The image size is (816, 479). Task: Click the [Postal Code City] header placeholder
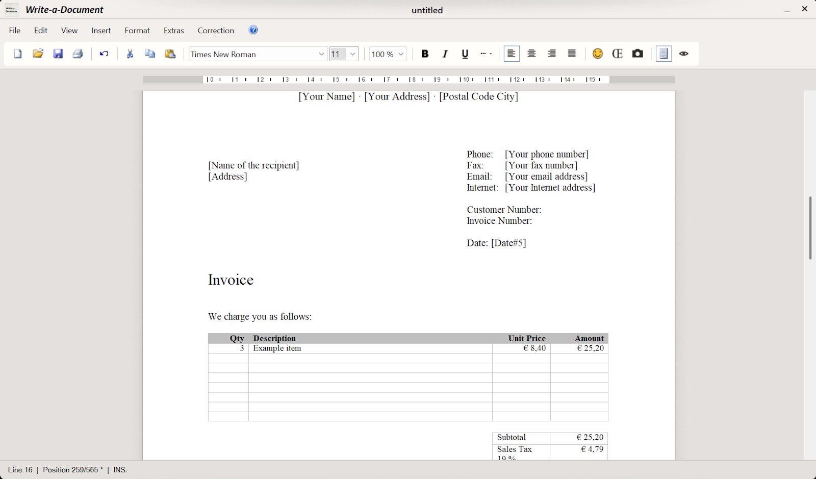point(478,96)
